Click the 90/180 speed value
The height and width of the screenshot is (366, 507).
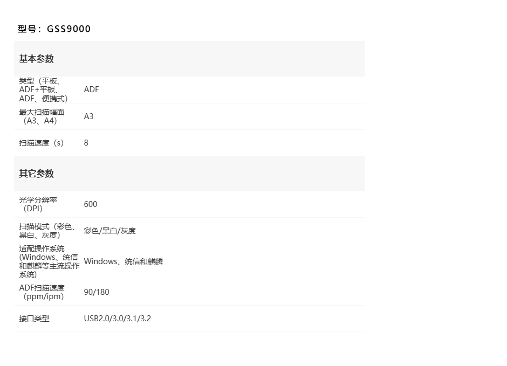pos(97,292)
